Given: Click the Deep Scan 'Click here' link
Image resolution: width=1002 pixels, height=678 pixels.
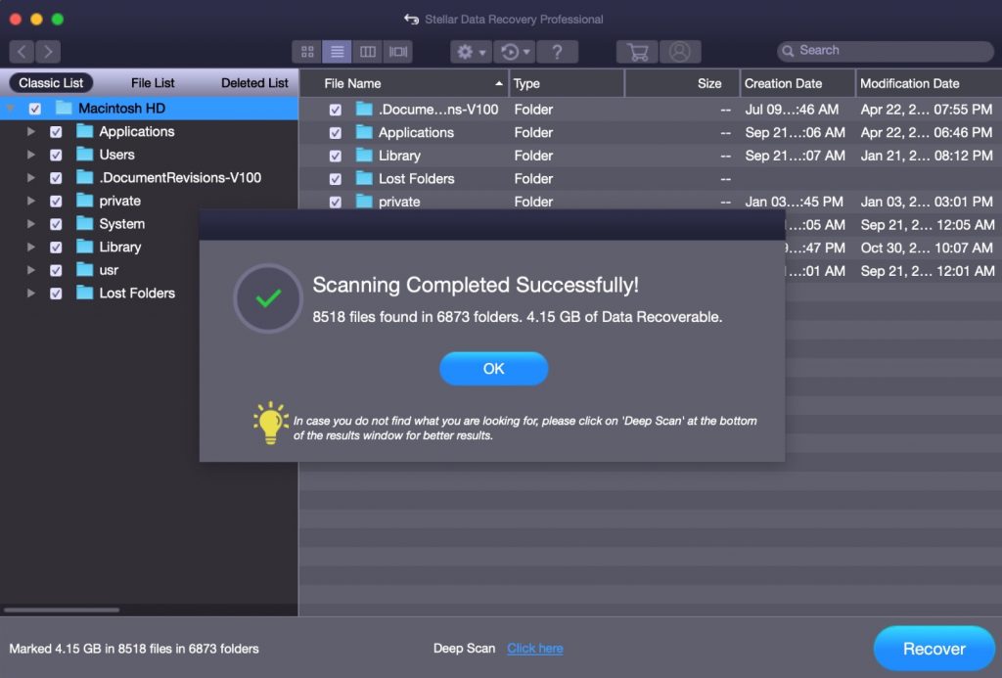Looking at the screenshot, I should [535, 649].
